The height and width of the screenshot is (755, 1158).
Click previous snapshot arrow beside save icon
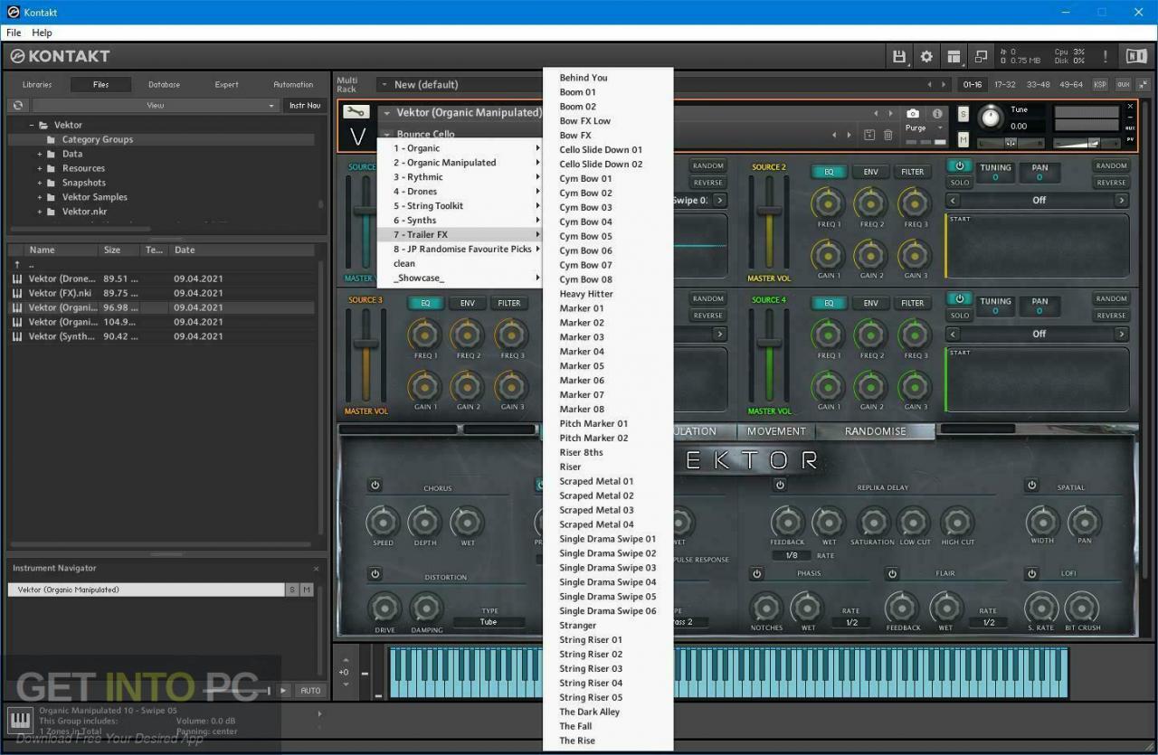click(x=835, y=135)
